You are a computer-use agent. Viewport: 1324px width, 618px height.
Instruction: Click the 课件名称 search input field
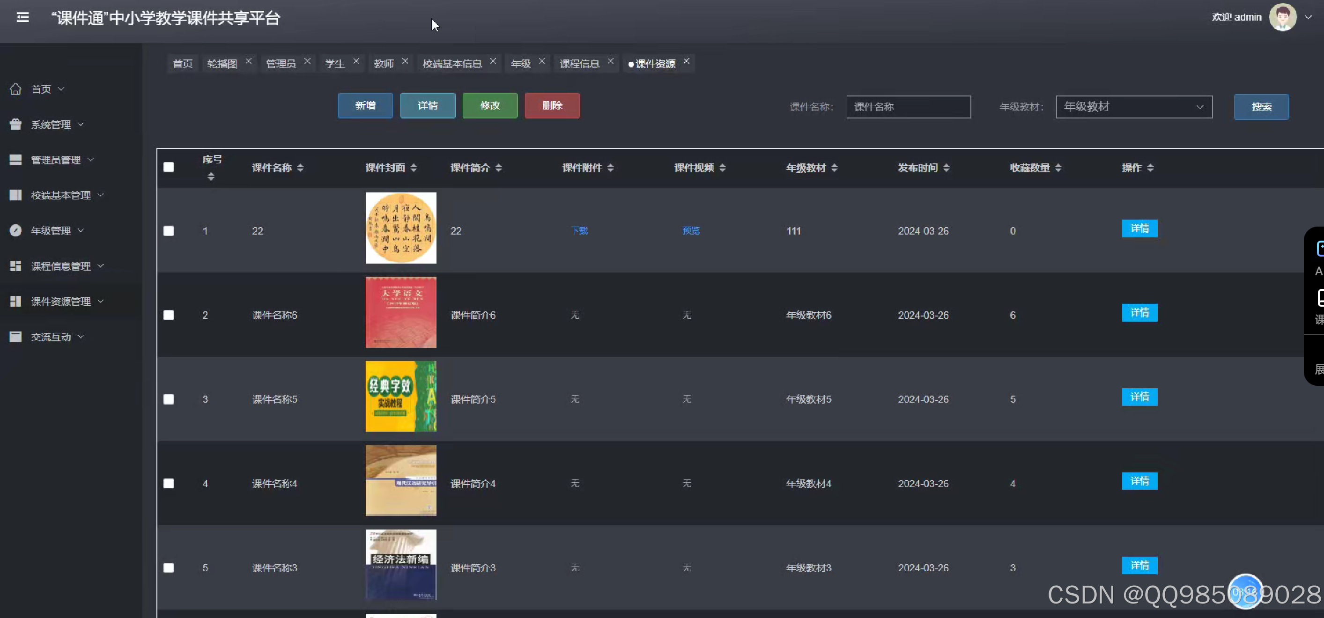click(909, 107)
